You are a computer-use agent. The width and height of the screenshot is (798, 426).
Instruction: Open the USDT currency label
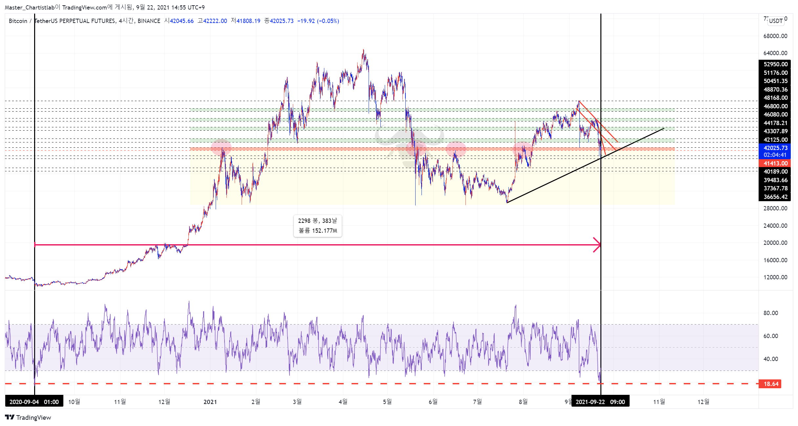776,21
